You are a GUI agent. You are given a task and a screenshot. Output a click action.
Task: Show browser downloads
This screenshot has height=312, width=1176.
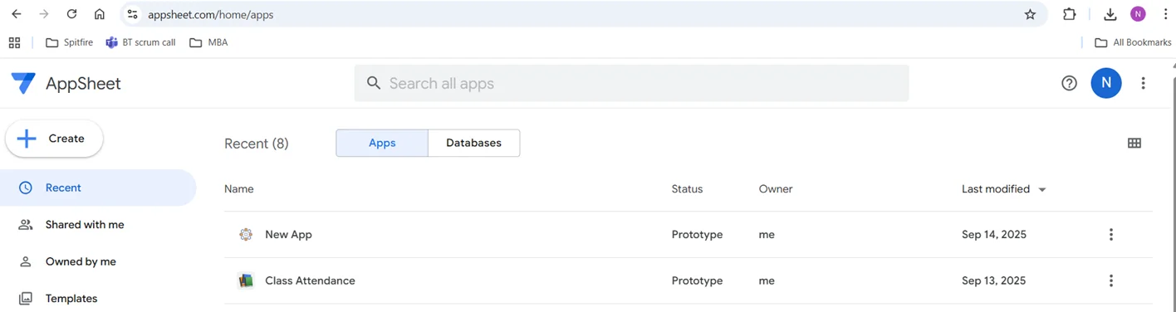1110,14
